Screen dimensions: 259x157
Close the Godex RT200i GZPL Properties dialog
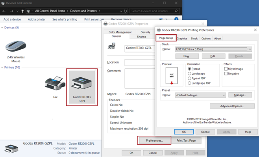(x=203, y=24)
